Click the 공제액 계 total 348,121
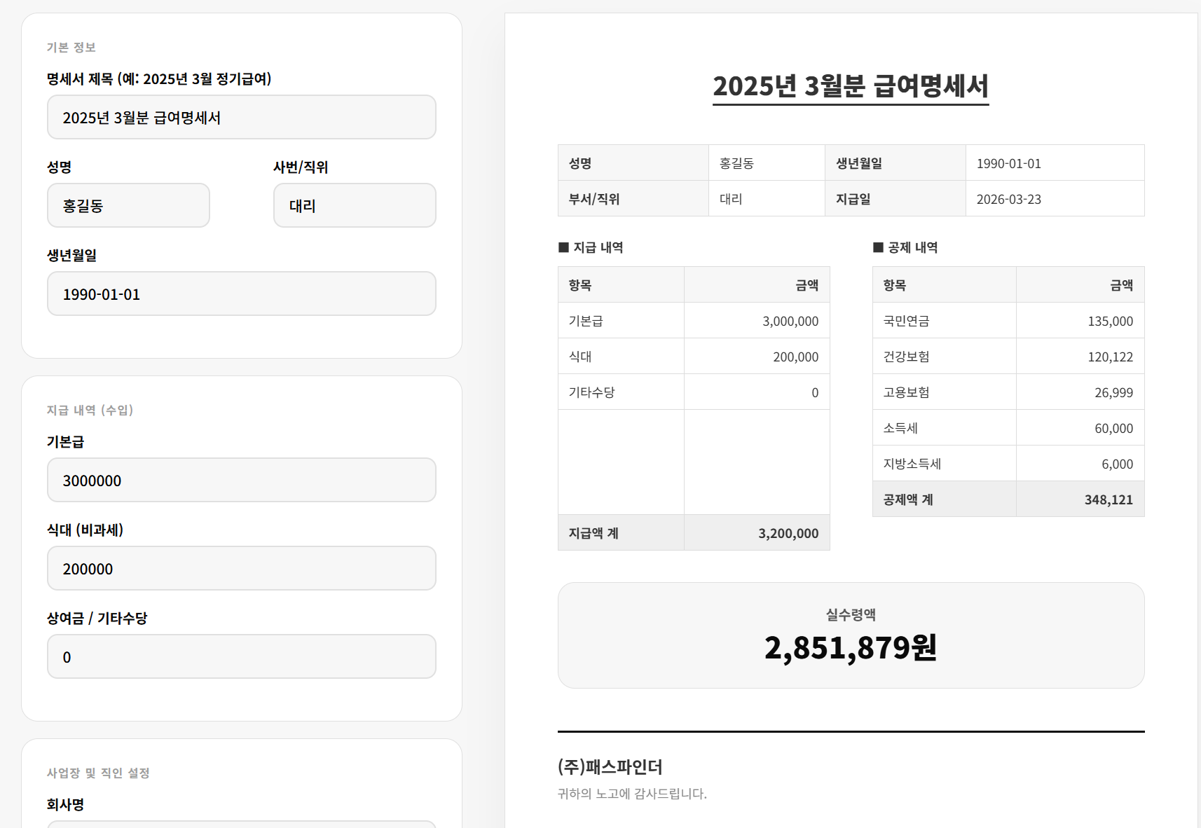 tap(1108, 499)
